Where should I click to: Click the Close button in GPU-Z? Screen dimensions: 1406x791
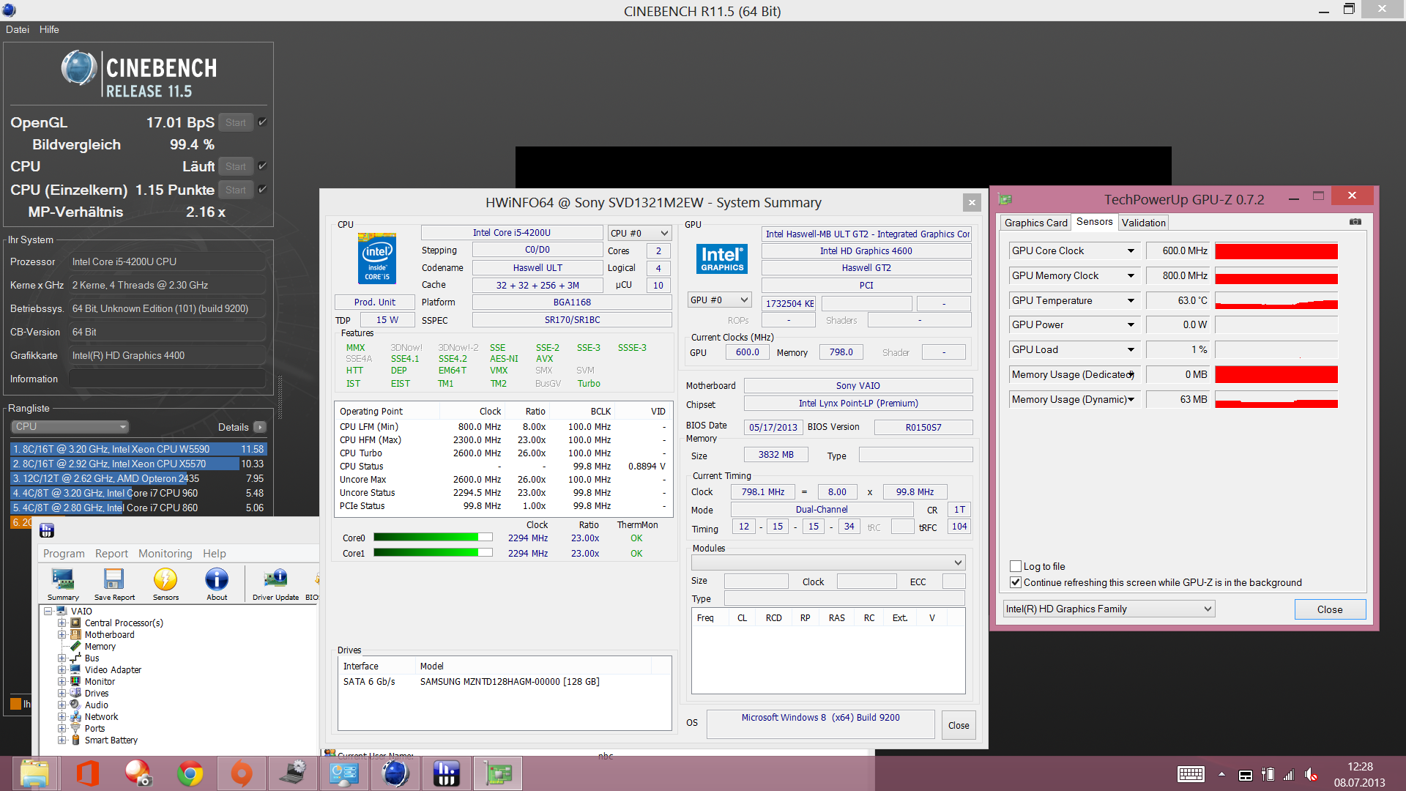coord(1330,609)
